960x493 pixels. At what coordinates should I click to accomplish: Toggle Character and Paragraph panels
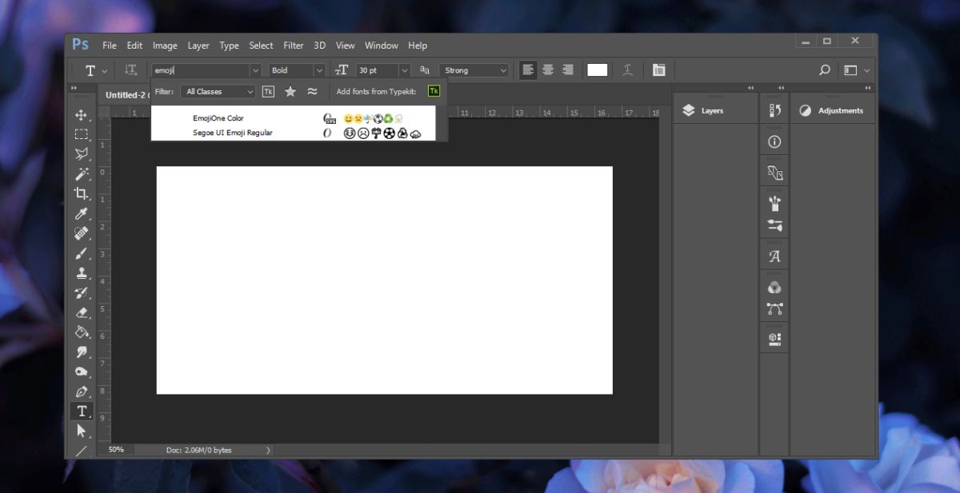click(x=658, y=70)
